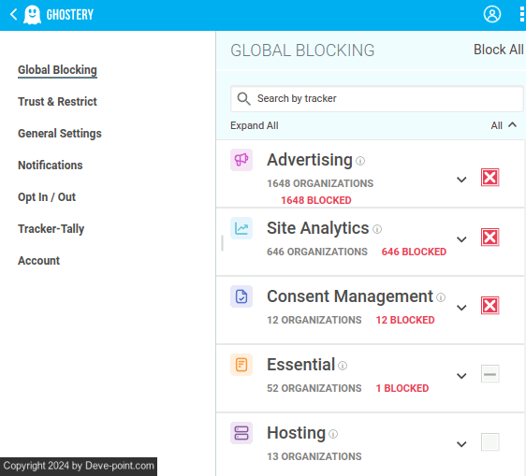Open General Settings section
Image resolution: width=526 pixels, height=476 pixels.
coord(60,134)
